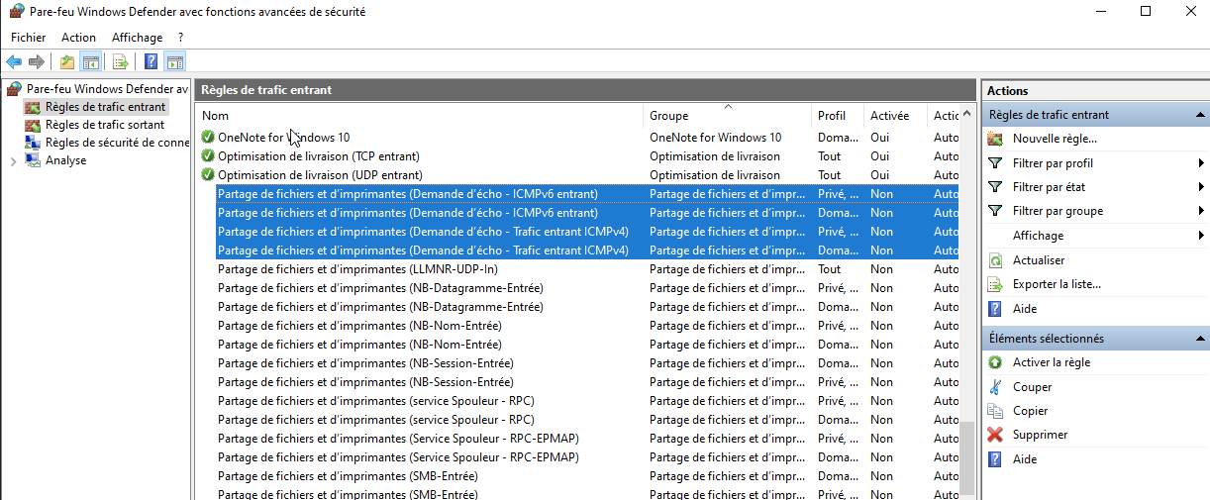The width and height of the screenshot is (1210, 500).
Task: Select Règles de trafic sortant
Action: point(104,125)
